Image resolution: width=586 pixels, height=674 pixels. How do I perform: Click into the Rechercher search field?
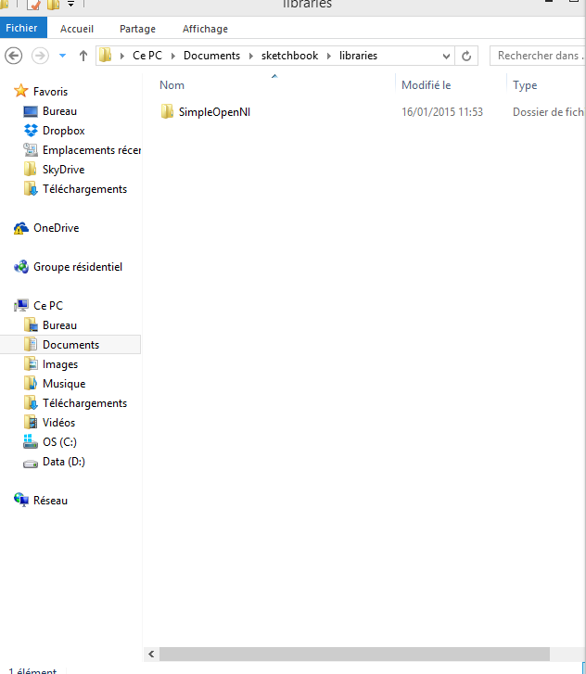(538, 56)
